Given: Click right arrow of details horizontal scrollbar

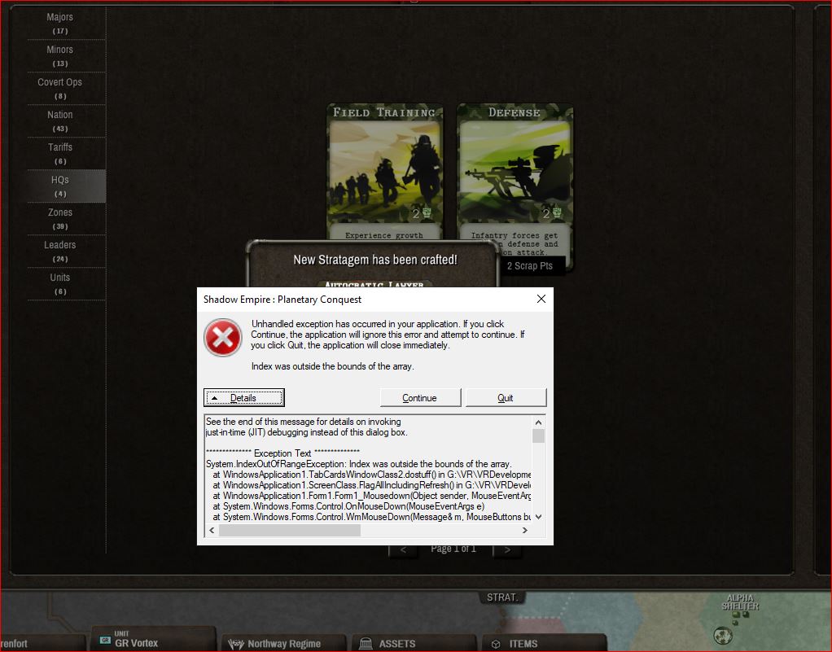Looking at the screenshot, I should pos(525,530).
